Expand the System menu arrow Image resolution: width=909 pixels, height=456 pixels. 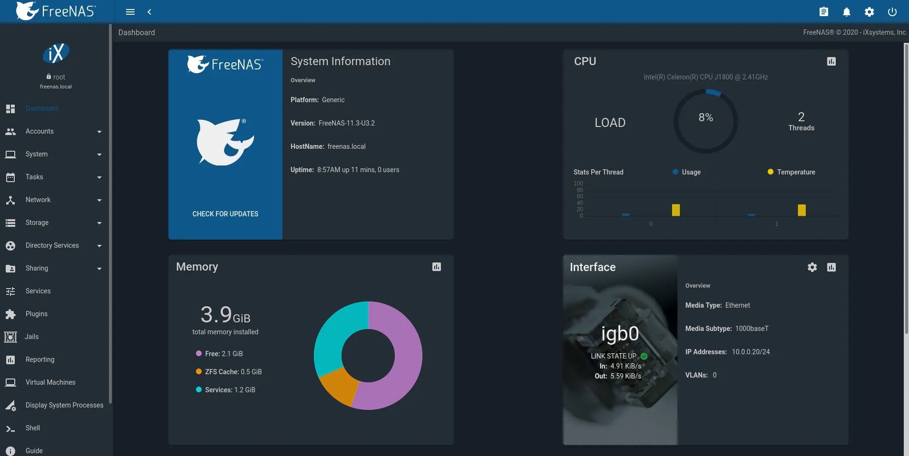[x=99, y=155]
